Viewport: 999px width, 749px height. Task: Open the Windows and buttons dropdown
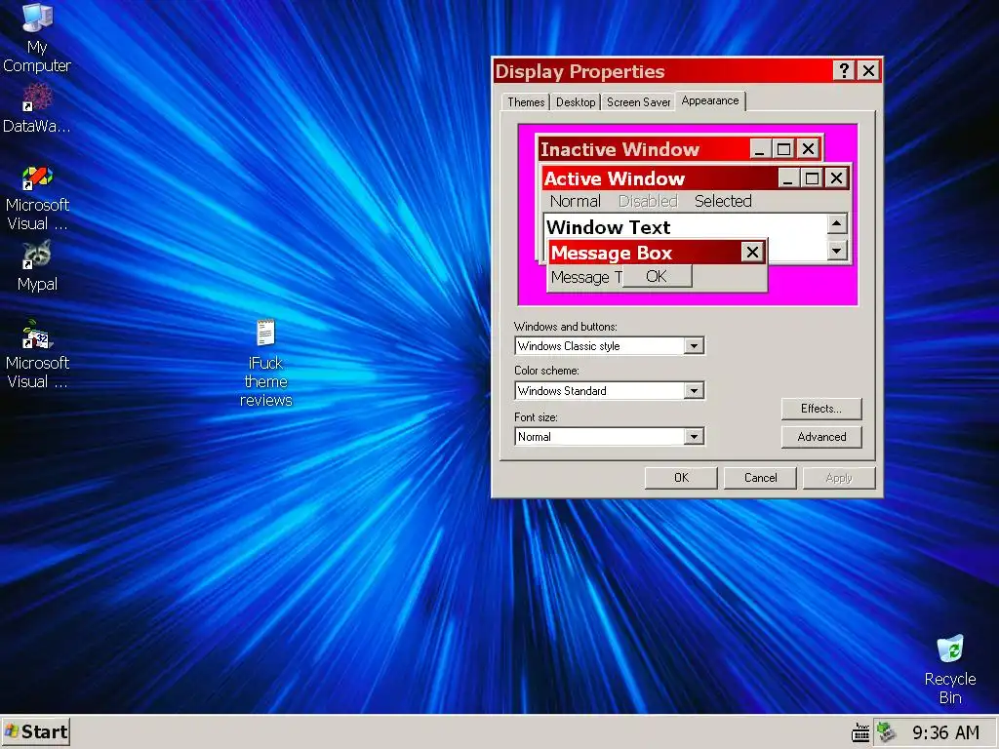694,346
